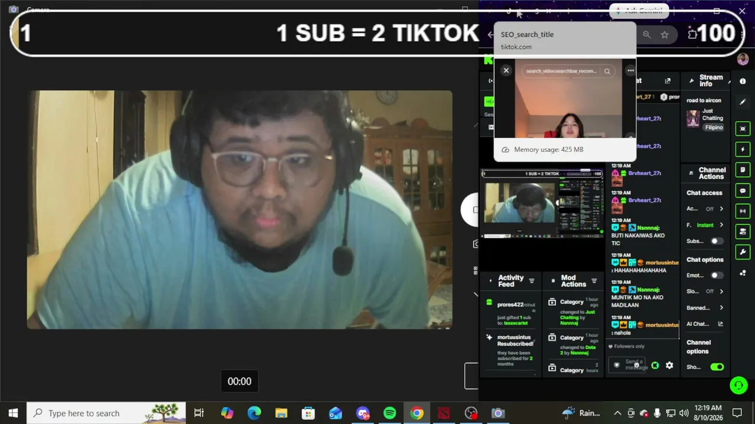Open Activity Feed filter options

point(531,281)
